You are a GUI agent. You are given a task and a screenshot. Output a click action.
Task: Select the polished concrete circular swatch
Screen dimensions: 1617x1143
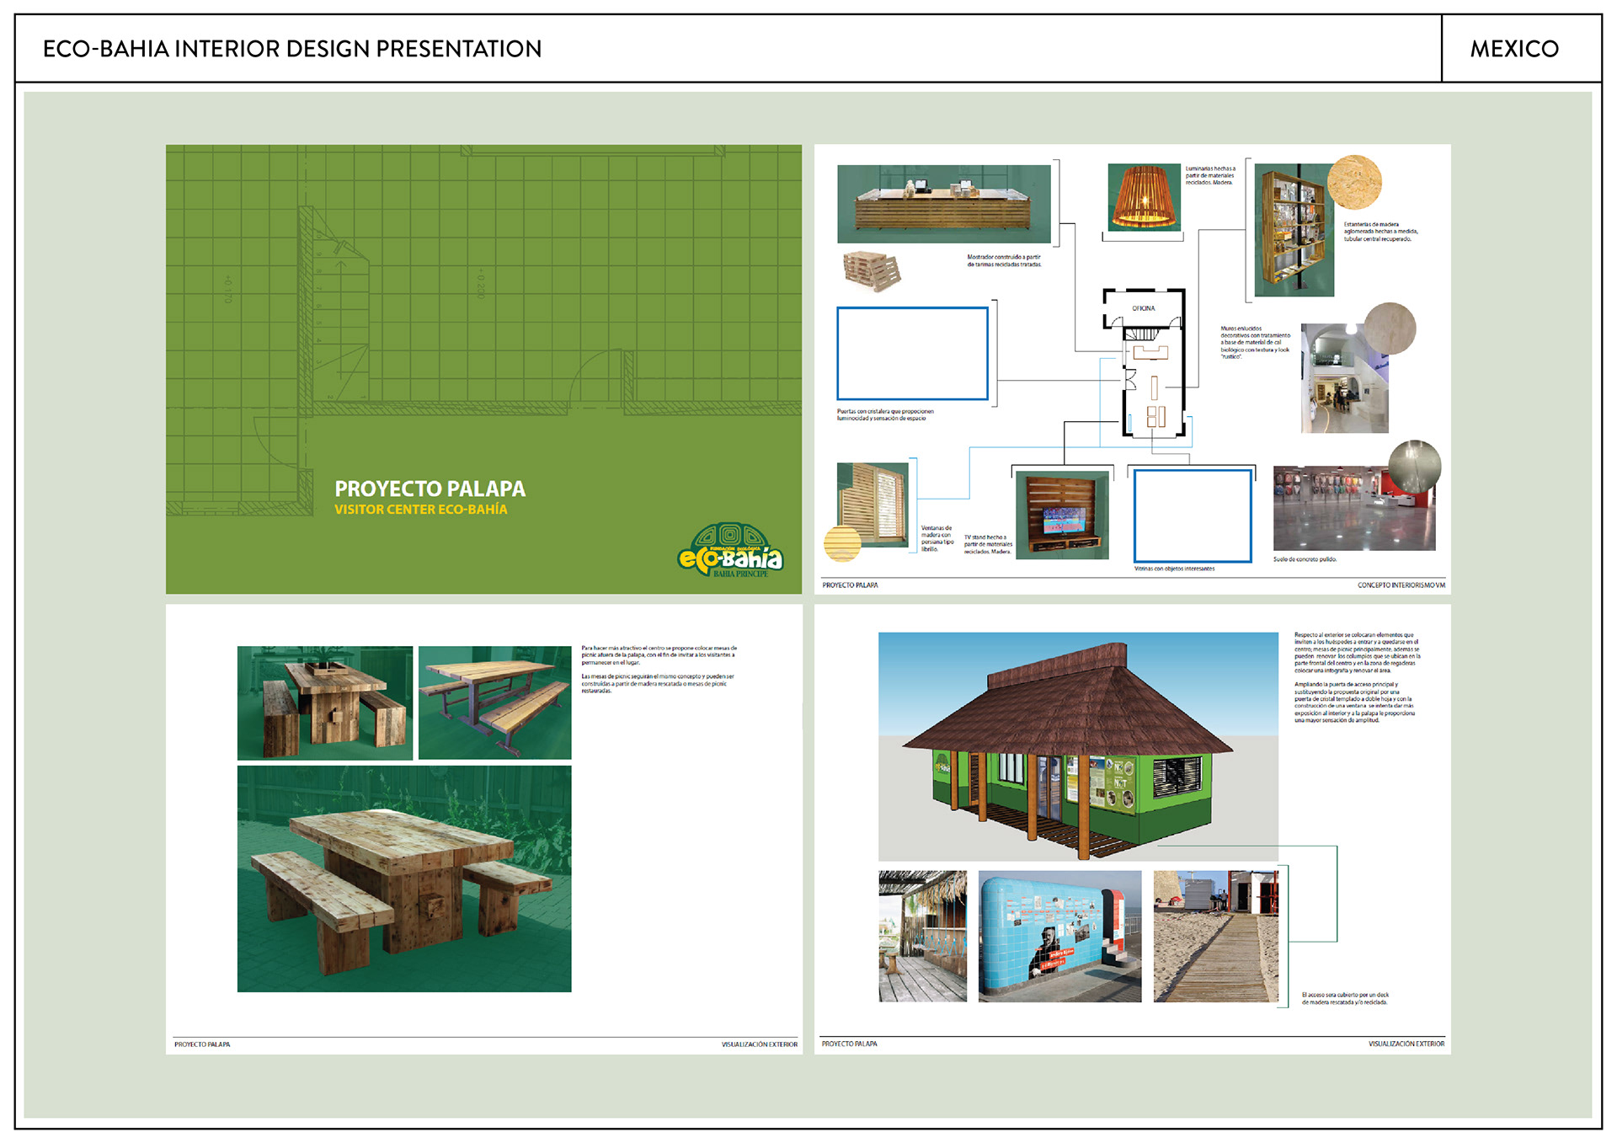[x=1414, y=466]
